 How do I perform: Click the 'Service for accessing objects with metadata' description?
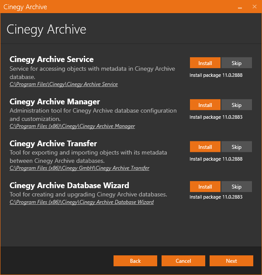pos(92,73)
